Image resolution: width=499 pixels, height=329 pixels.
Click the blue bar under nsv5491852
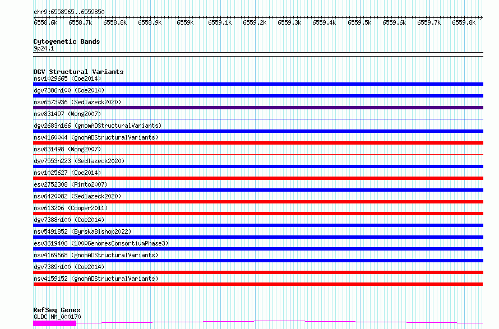point(258,237)
